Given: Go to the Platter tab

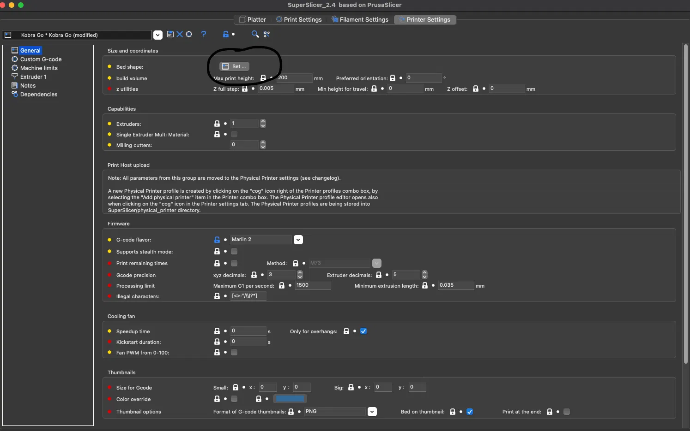Looking at the screenshot, I should coord(252,19).
